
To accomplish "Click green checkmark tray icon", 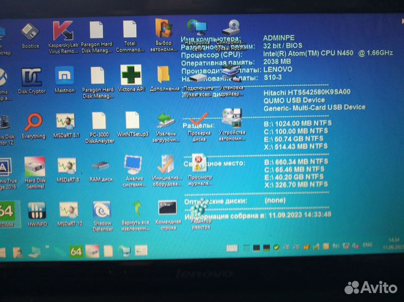I will pos(277,248).
